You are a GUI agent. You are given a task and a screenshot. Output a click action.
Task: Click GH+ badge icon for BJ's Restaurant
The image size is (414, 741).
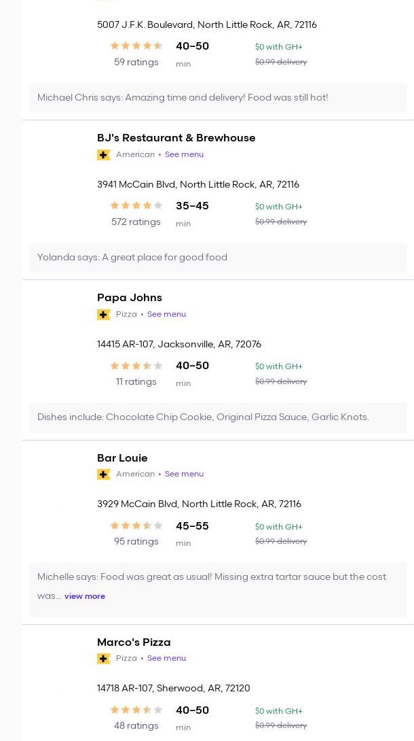click(104, 155)
